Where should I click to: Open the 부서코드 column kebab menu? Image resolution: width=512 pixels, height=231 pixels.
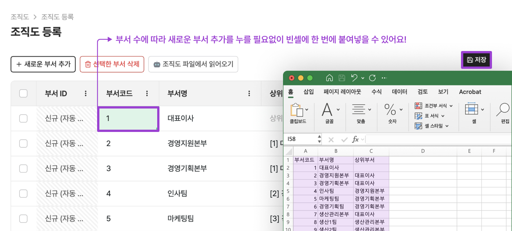(x=147, y=93)
